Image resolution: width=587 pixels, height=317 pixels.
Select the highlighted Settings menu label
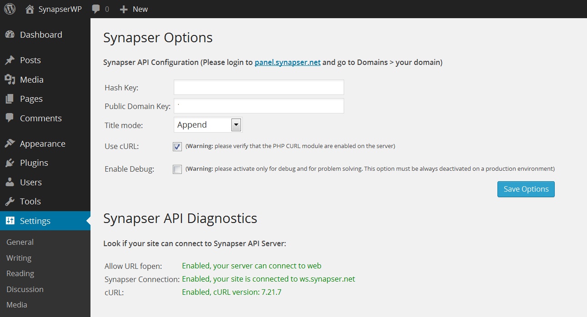click(35, 221)
